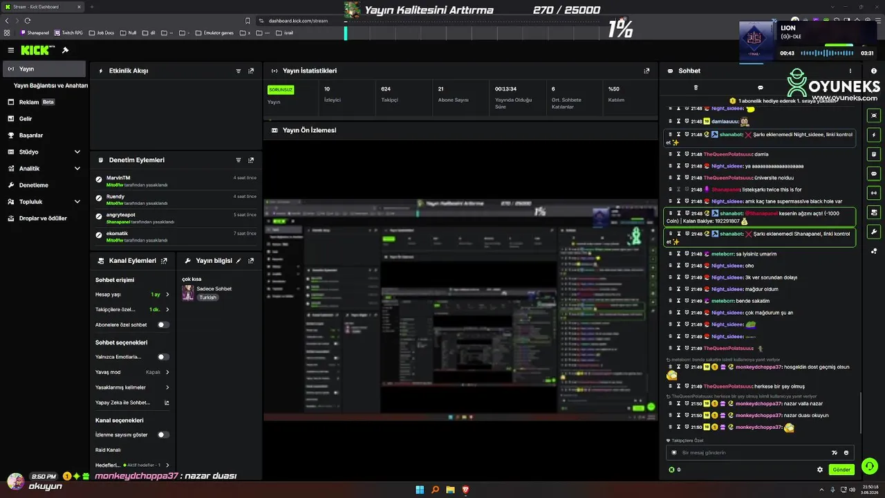Click TheQueenPolatsuuu username in damla message
Image resolution: width=885 pixels, height=498 pixels.
(x=728, y=154)
